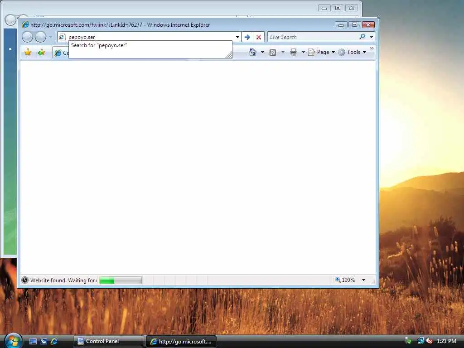Click the page loading progress bar
Image resolution: width=464 pixels, height=348 pixels.
[x=121, y=280]
